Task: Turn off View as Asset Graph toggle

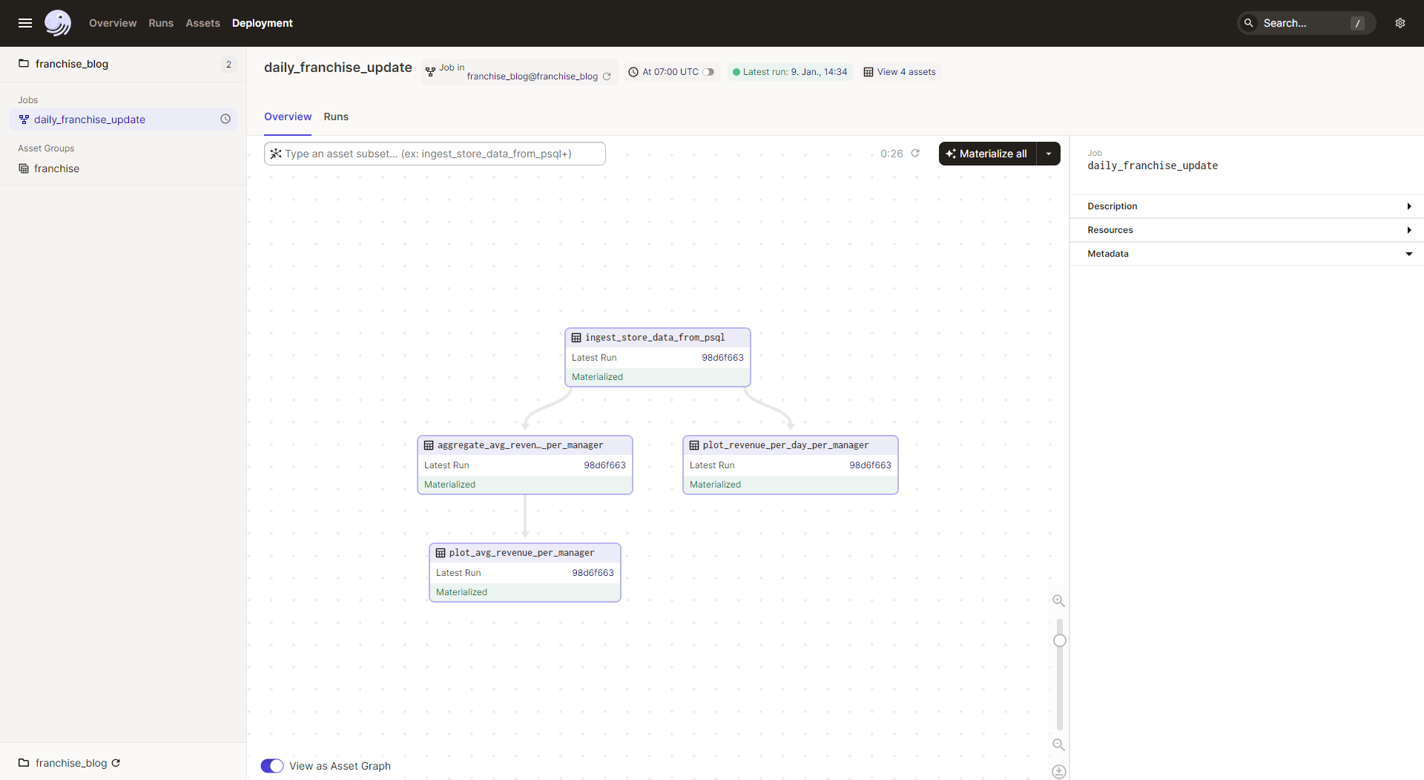Action: tap(272, 766)
